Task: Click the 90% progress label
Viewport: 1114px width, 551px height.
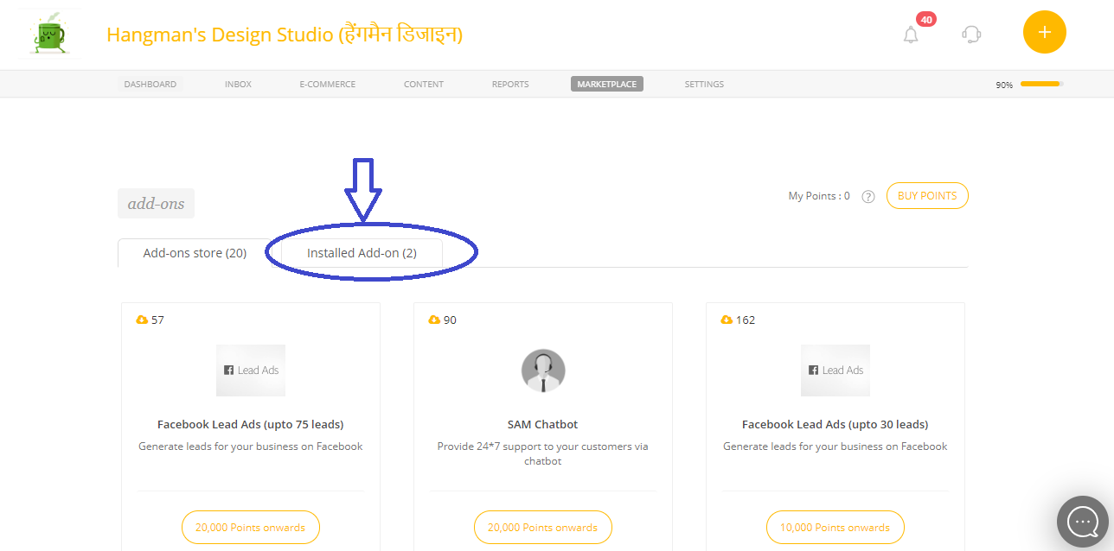Action: [x=1004, y=85]
